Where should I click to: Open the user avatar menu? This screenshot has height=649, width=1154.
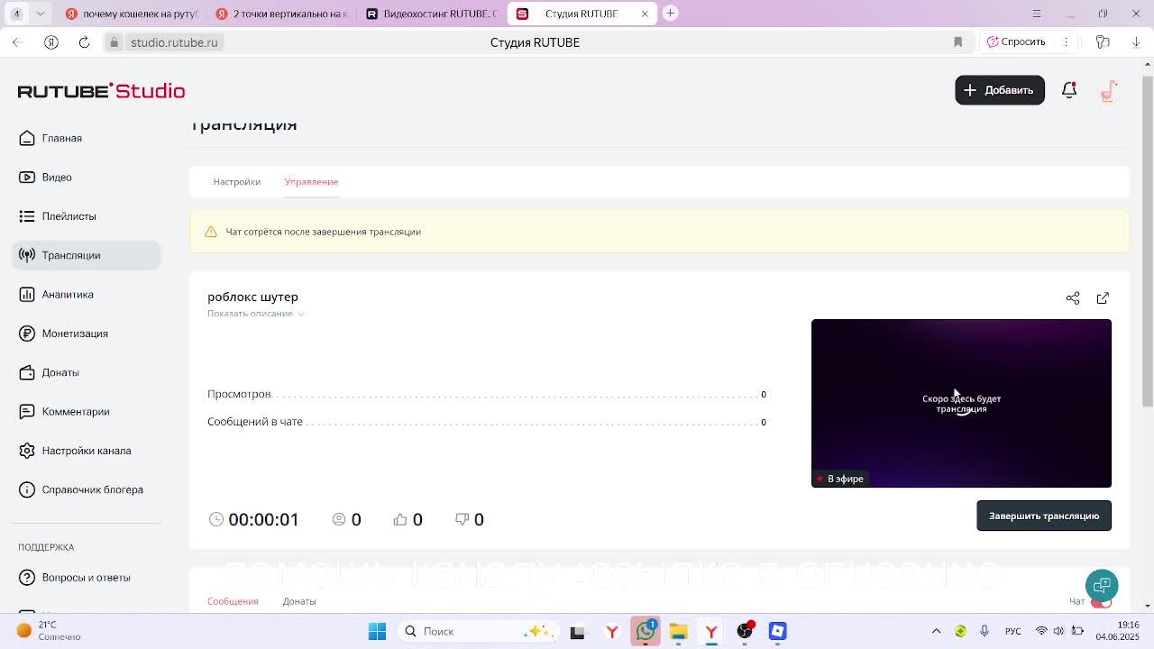[x=1109, y=90]
